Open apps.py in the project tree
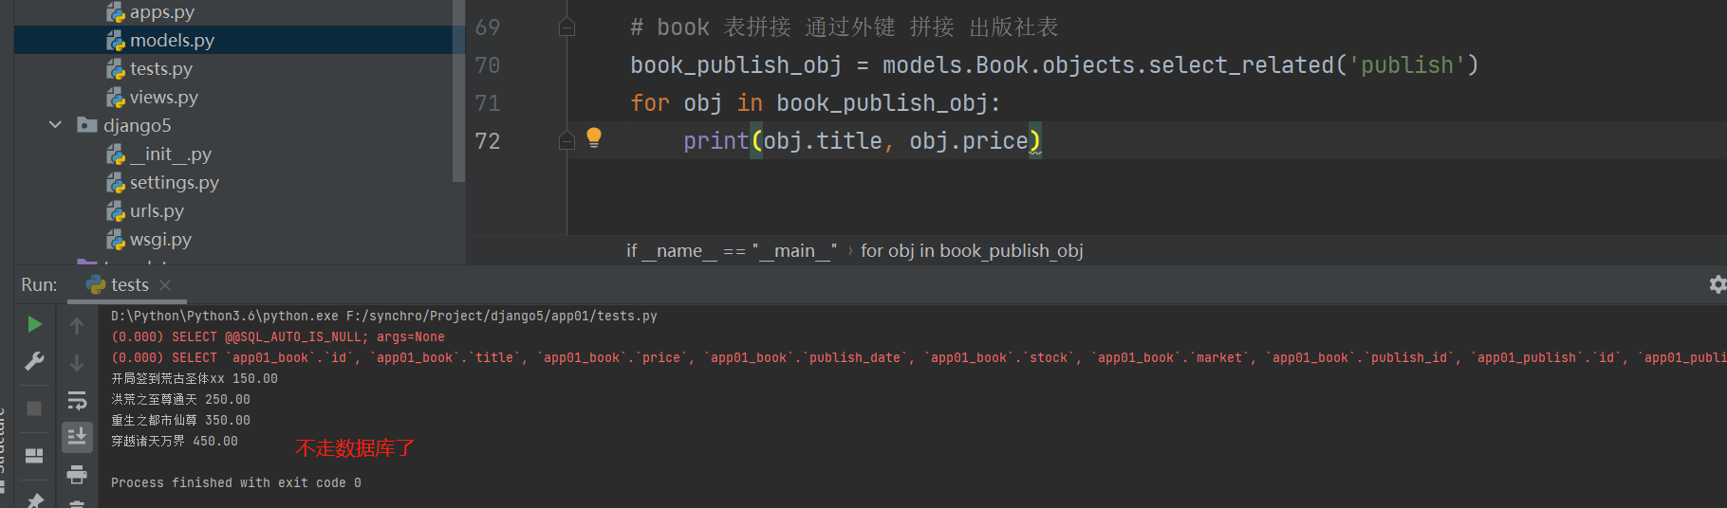 (x=162, y=12)
